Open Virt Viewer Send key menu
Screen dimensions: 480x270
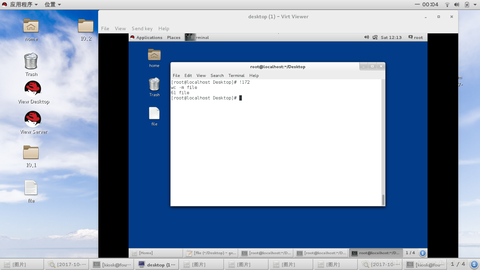tap(142, 28)
